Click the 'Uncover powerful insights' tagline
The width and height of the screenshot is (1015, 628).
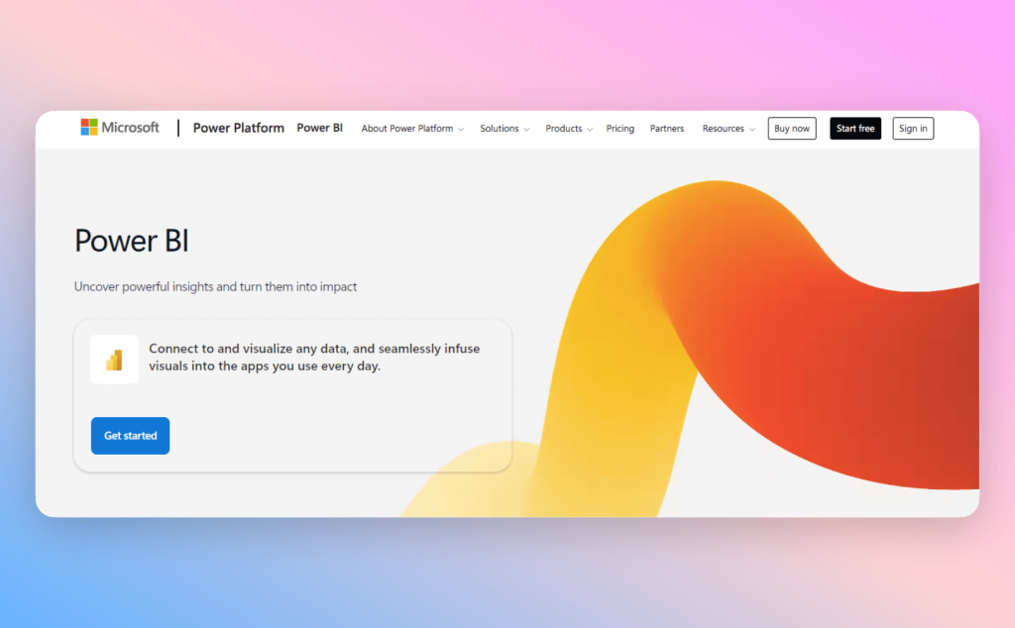[x=215, y=286]
